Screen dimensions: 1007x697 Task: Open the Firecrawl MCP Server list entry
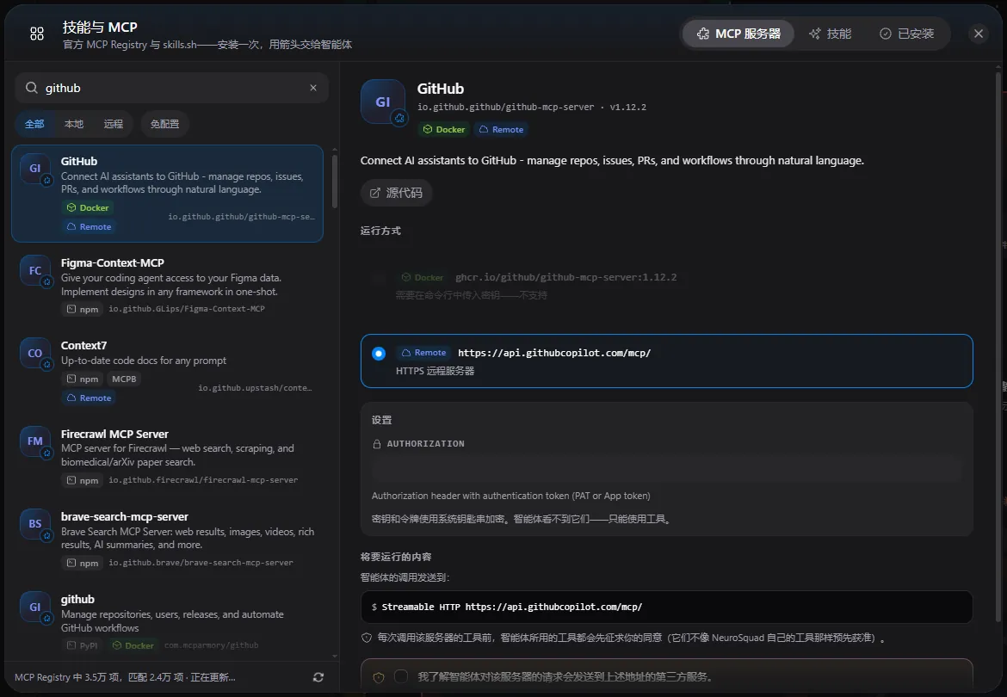[x=168, y=456]
